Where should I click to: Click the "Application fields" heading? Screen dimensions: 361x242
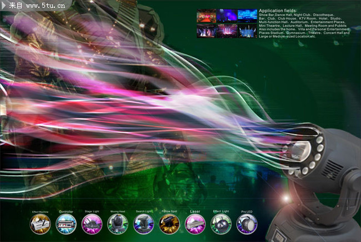[x=278, y=11]
